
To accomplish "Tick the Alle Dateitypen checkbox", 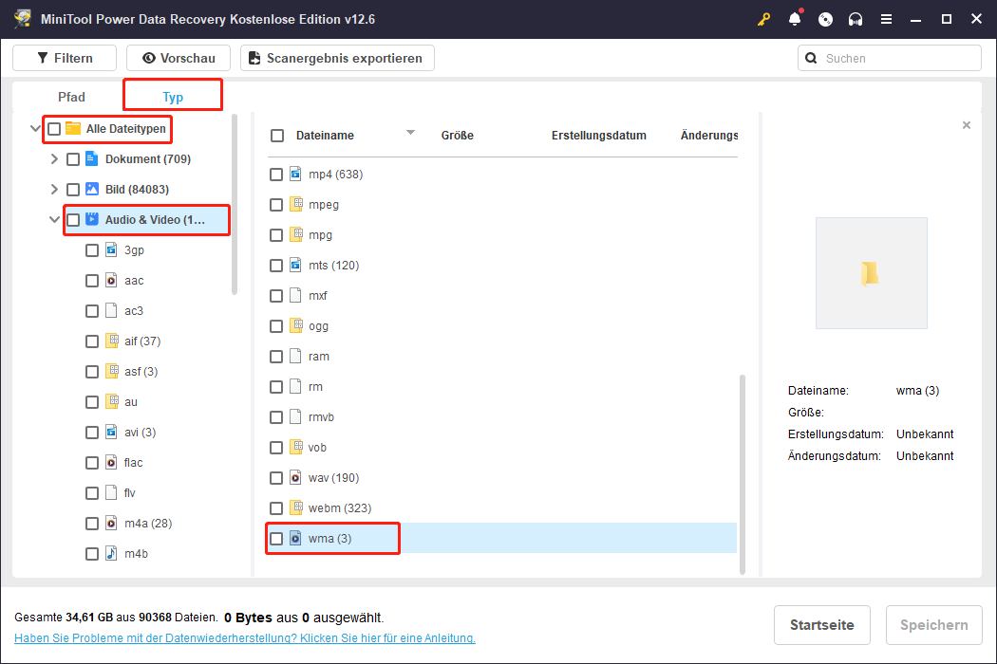I will [54, 129].
